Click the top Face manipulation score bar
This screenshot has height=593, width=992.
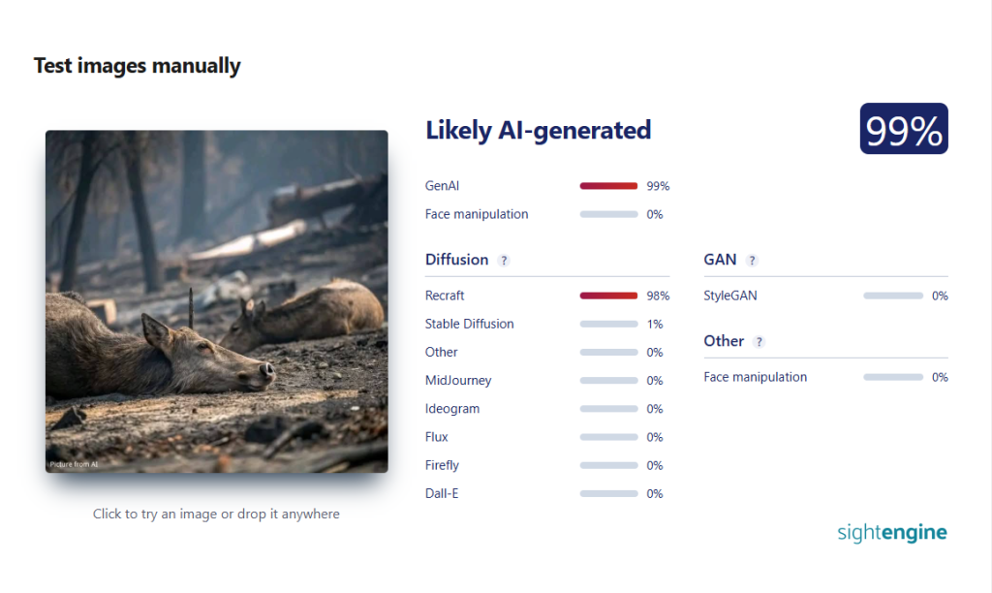click(x=608, y=214)
